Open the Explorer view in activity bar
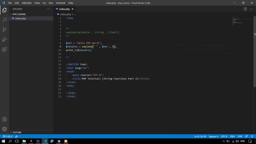256x144 pixels. click(4, 10)
